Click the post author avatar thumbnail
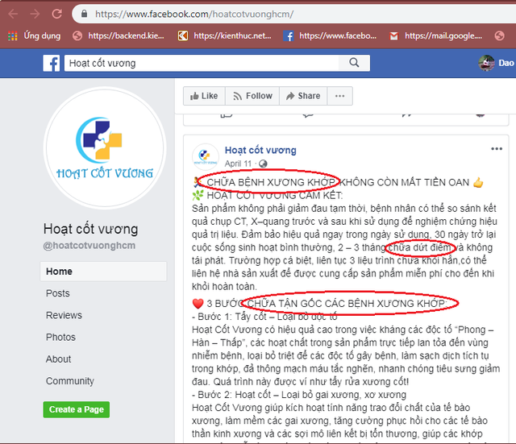The height and width of the screenshot is (444, 516). coord(206,156)
